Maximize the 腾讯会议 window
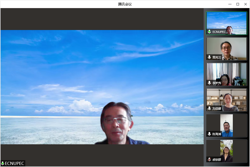This screenshot has width=250, height=167. (238, 4)
